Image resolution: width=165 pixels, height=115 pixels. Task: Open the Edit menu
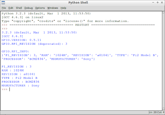pos(11,8)
